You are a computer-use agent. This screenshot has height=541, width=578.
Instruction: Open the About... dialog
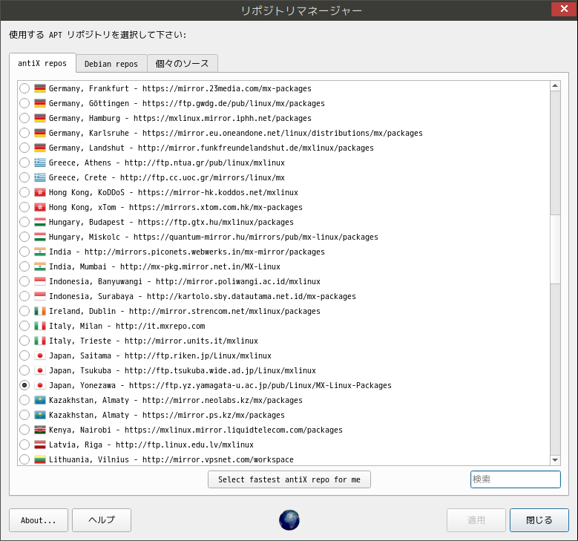pyautogui.click(x=39, y=520)
